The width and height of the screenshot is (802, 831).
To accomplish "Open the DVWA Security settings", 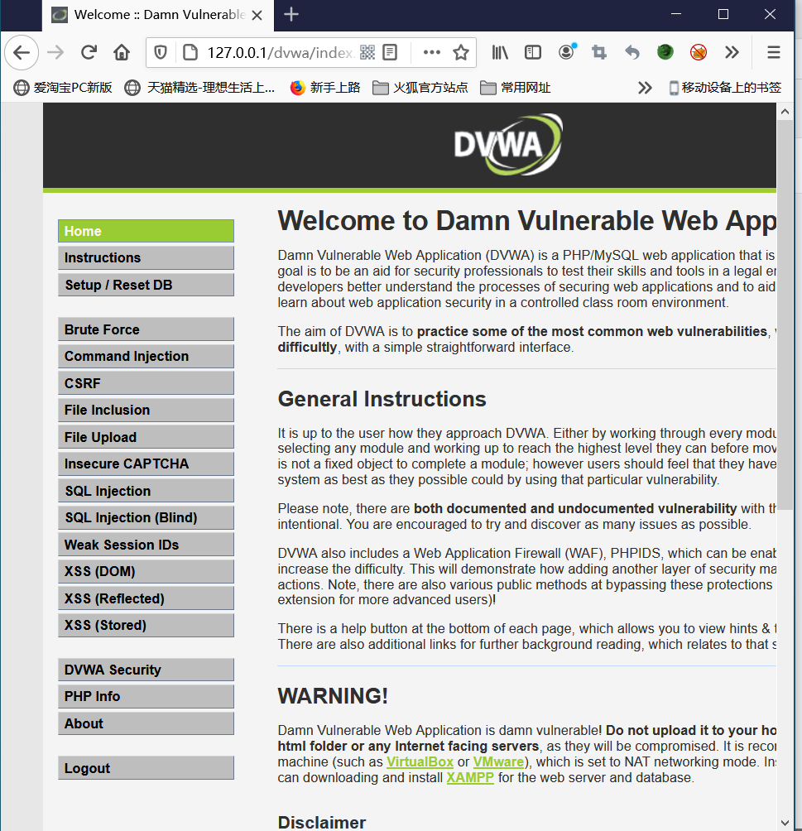I will coord(146,670).
